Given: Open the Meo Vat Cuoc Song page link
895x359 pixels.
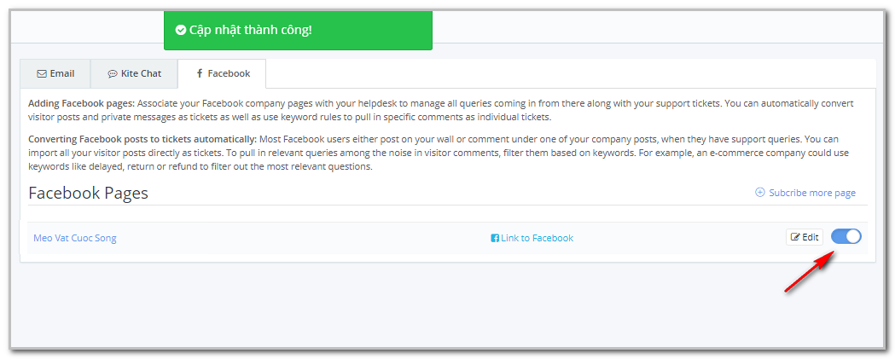Looking at the screenshot, I should pos(75,238).
